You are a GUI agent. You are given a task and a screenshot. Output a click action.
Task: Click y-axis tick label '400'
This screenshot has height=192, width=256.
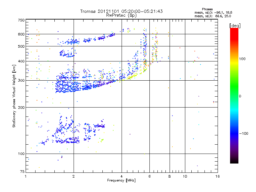(21, 61)
